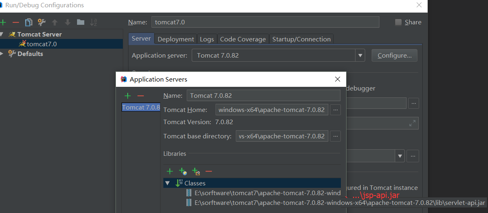This screenshot has height=213, width=488.
Task: Click the Tomcat Home path field
Action: [x=272, y=110]
